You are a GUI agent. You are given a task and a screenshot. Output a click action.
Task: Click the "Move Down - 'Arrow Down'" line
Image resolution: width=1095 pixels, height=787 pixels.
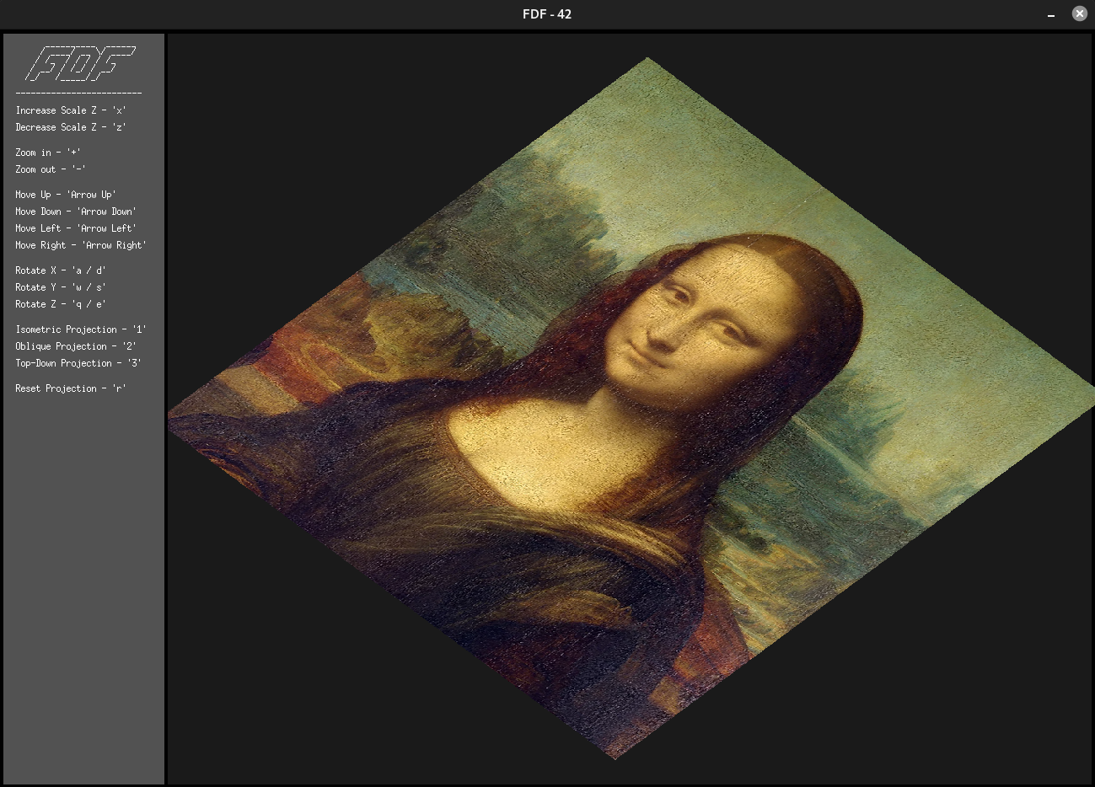coord(76,211)
